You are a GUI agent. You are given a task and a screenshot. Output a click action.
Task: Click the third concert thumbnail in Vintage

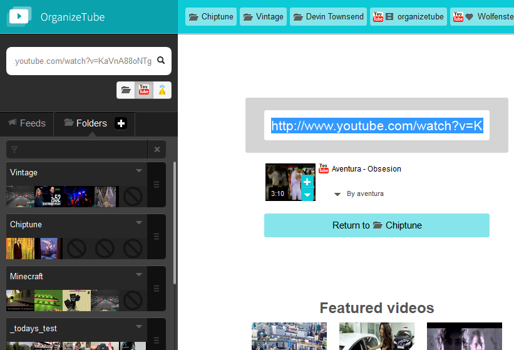click(77, 197)
